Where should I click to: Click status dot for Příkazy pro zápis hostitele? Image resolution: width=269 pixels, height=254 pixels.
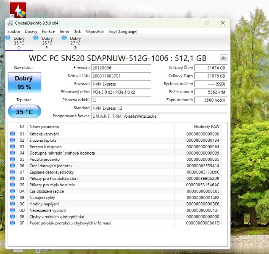[12, 185]
